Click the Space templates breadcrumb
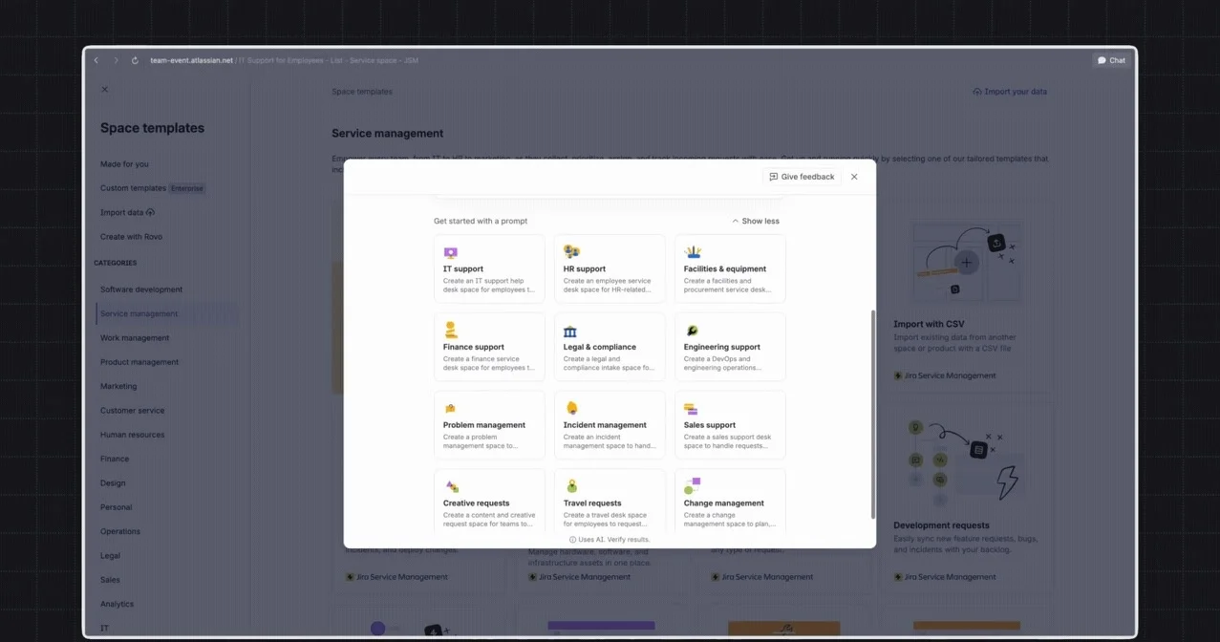The image size is (1220, 642). point(362,92)
